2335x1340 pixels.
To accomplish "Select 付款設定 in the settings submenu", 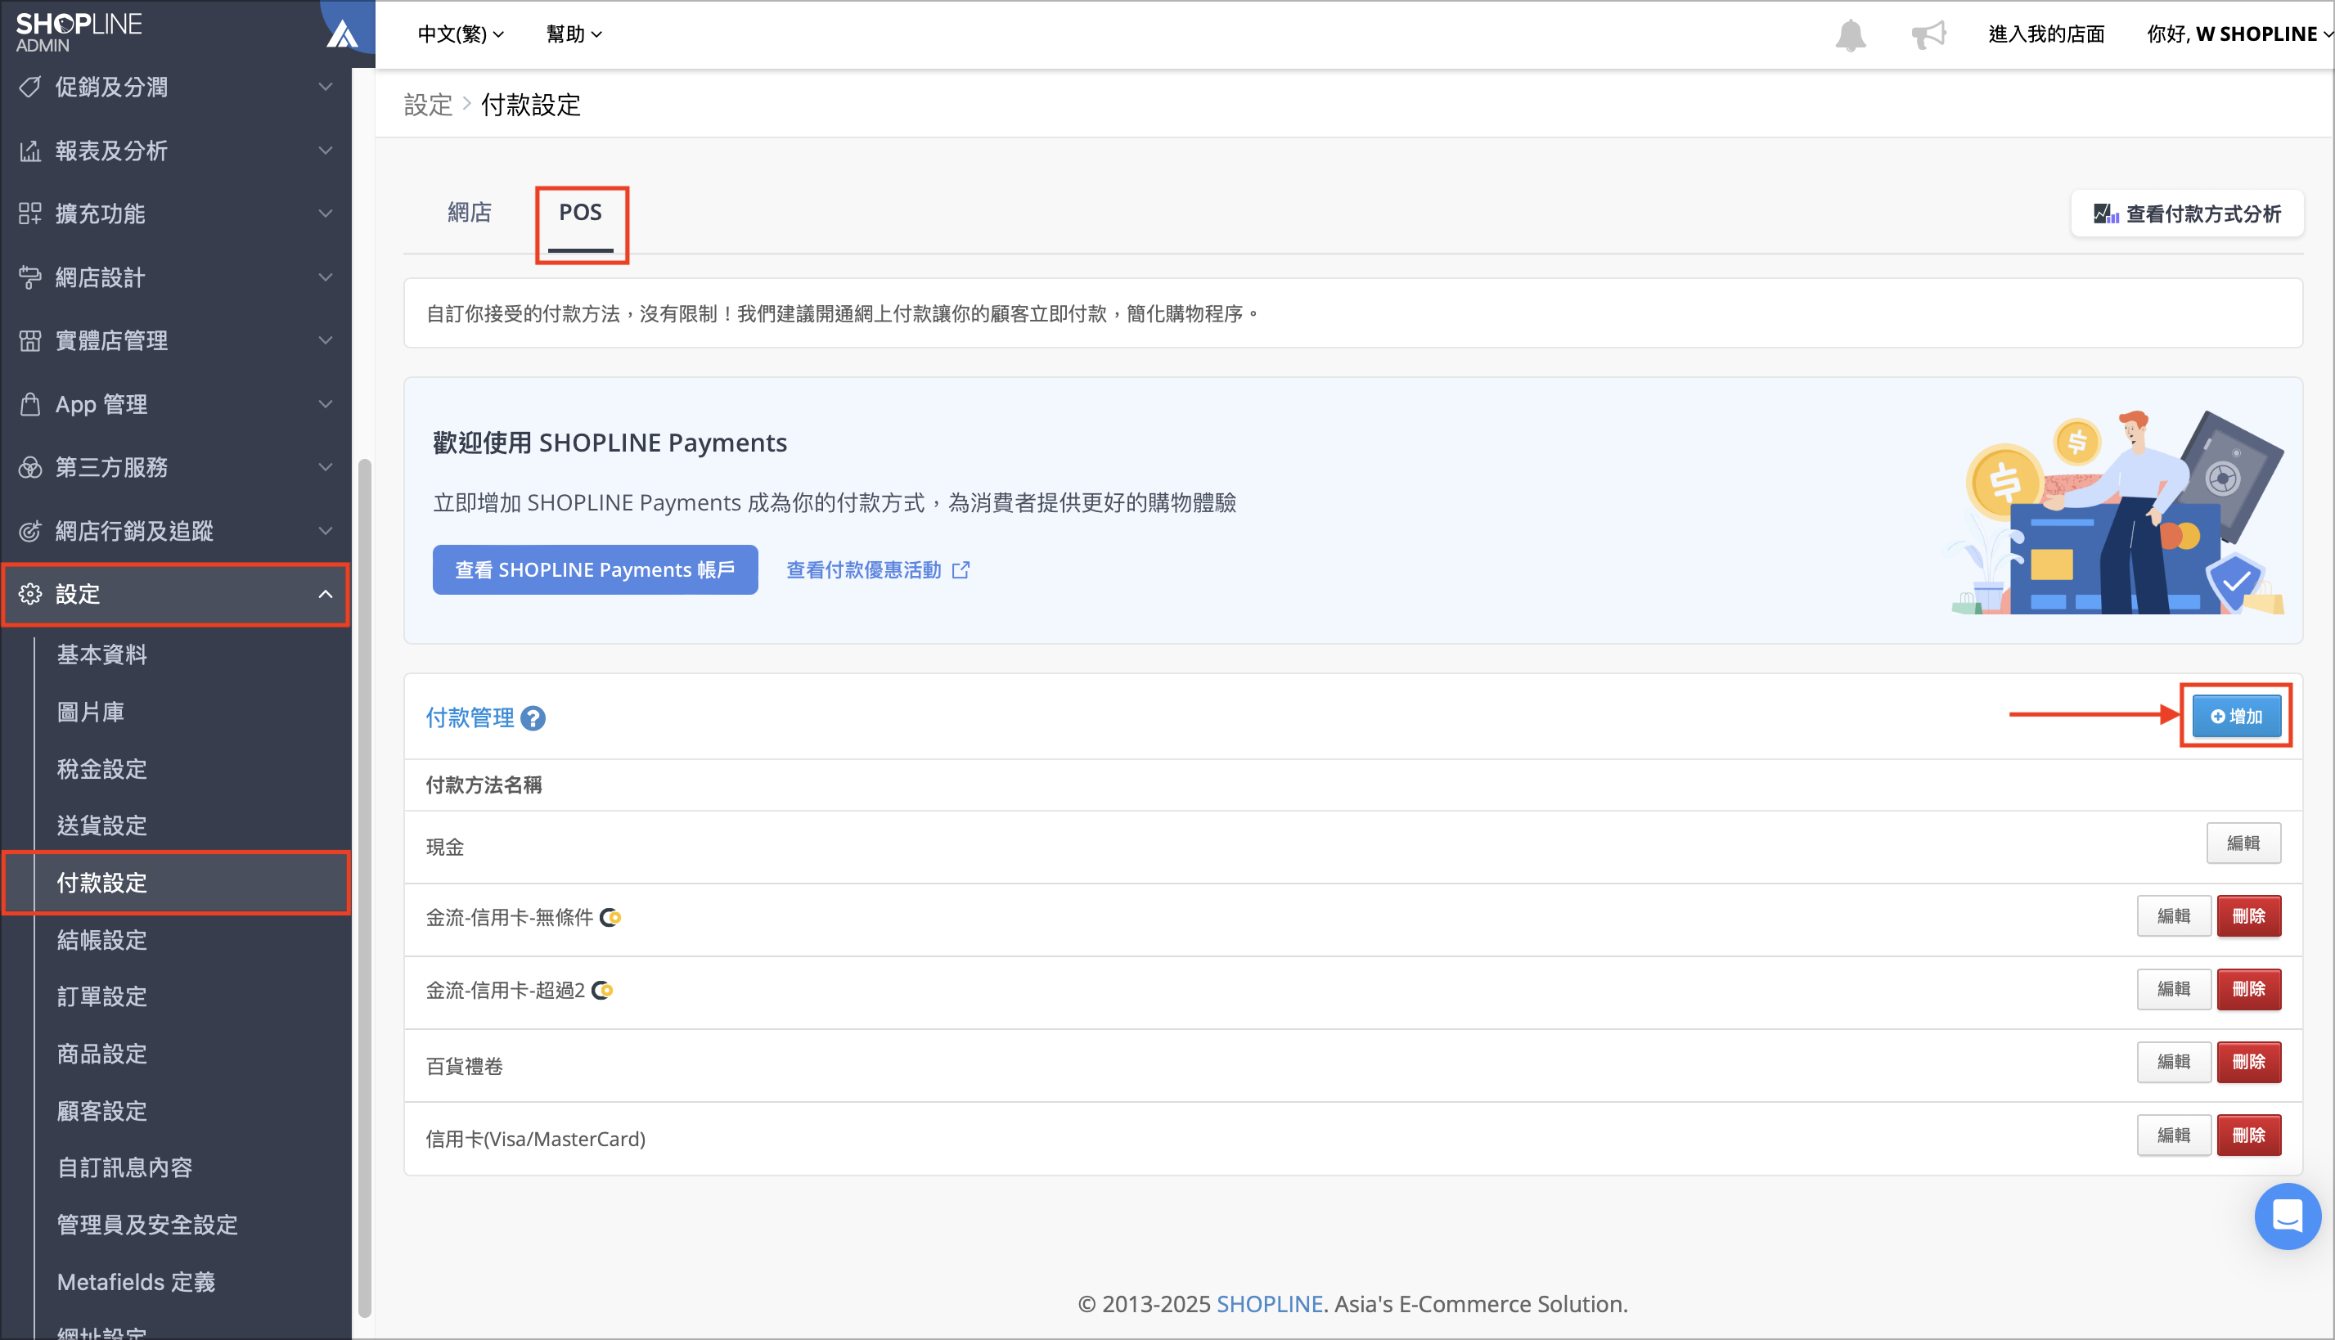I will point(101,883).
